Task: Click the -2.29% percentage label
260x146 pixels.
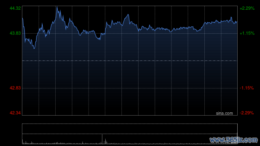Action: [247, 113]
